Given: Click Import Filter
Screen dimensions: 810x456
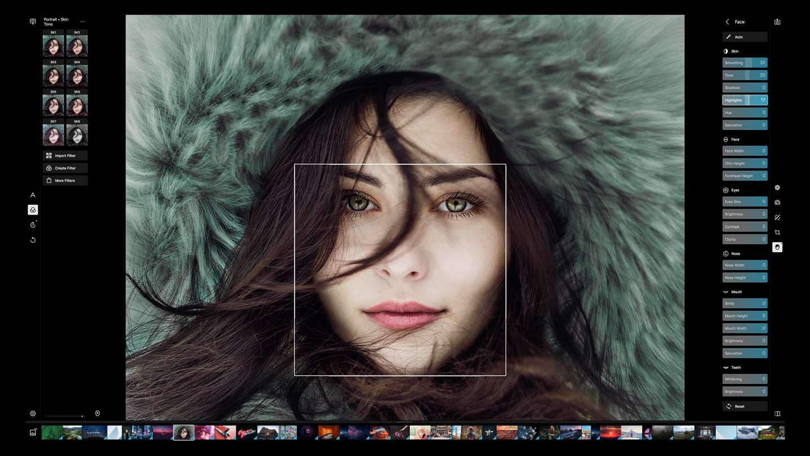Looking at the screenshot, I should point(65,155).
